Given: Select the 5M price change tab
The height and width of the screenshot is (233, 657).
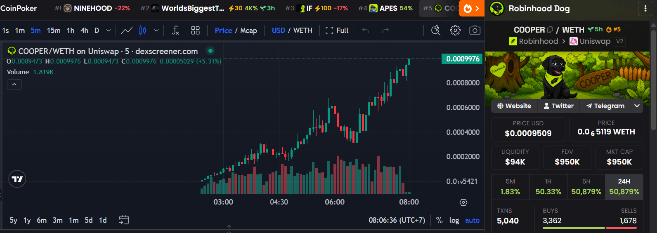Looking at the screenshot, I should pos(510,187).
